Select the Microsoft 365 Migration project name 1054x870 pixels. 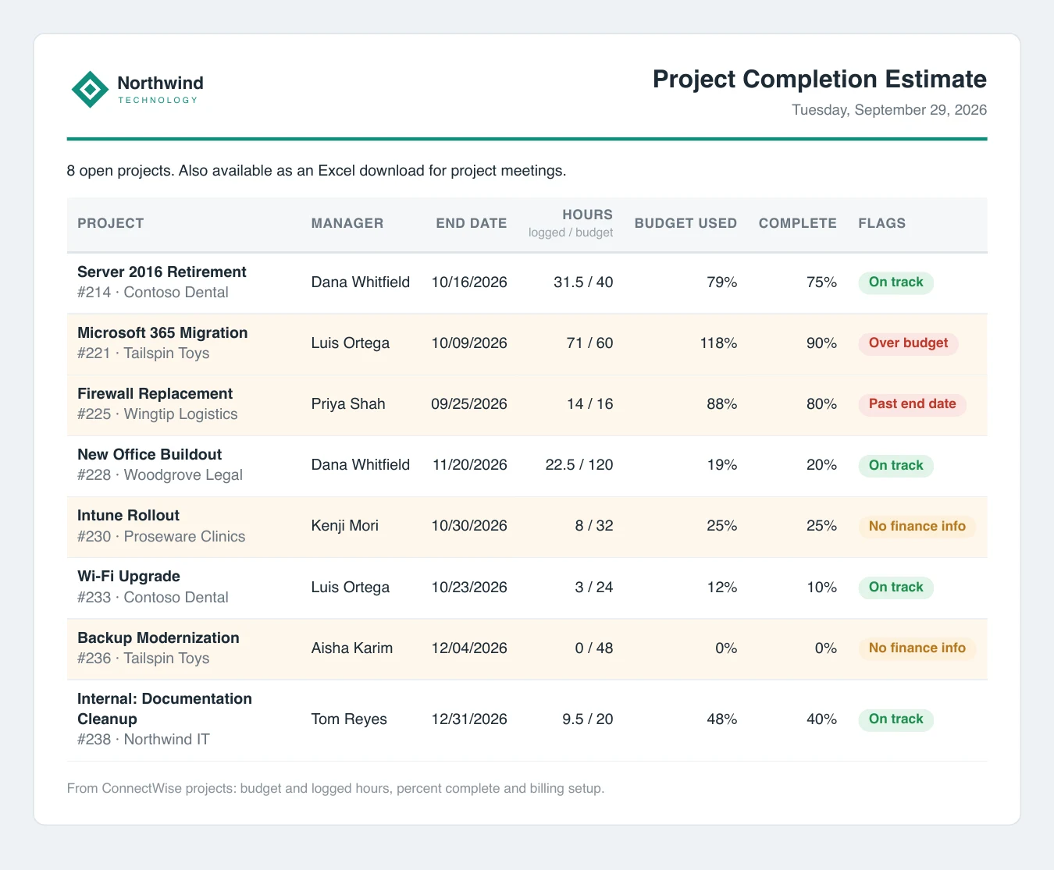162,332
